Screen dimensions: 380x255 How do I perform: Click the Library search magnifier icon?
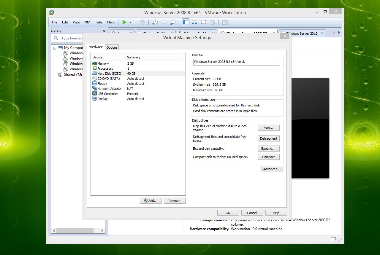56,38
